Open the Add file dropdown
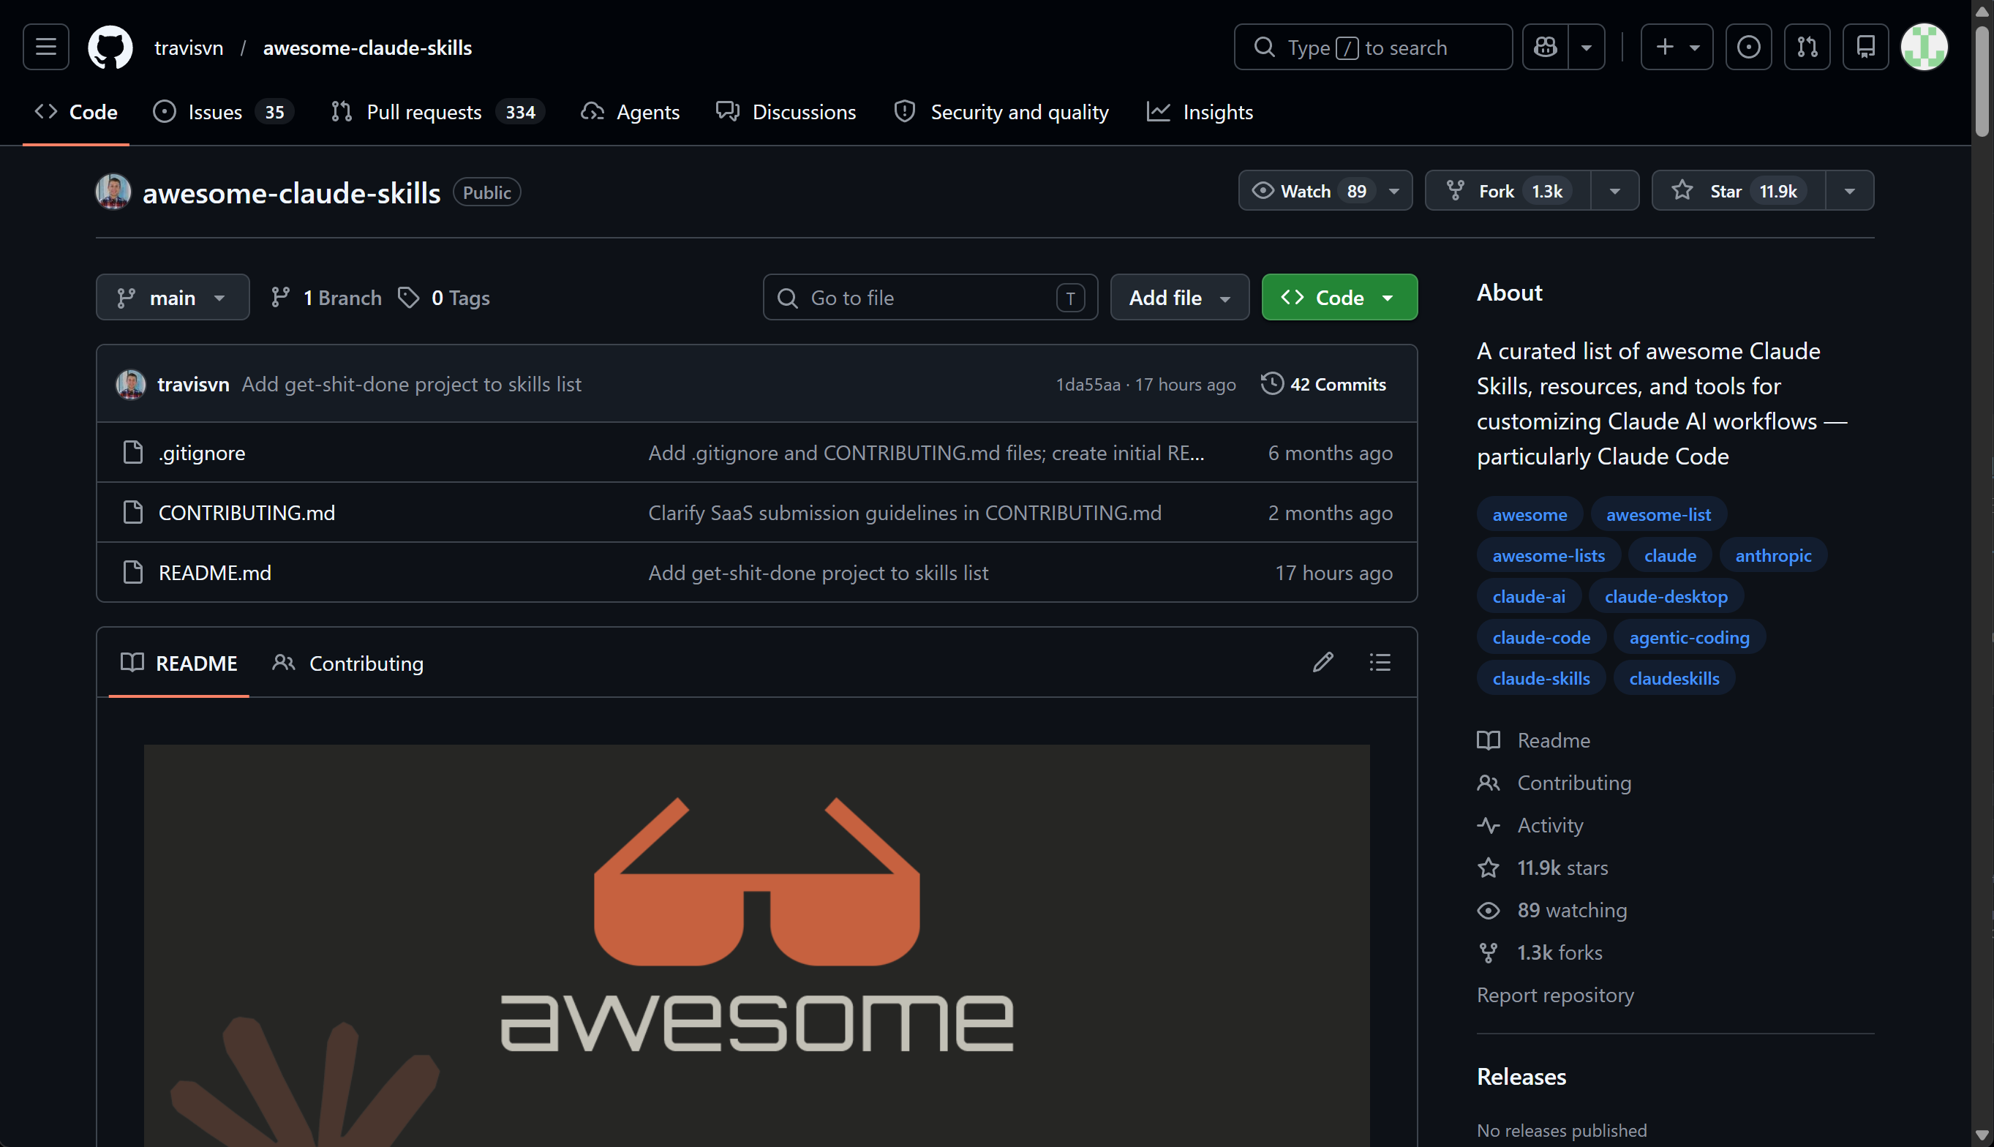The image size is (1994, 1147). coord(1179,297)
